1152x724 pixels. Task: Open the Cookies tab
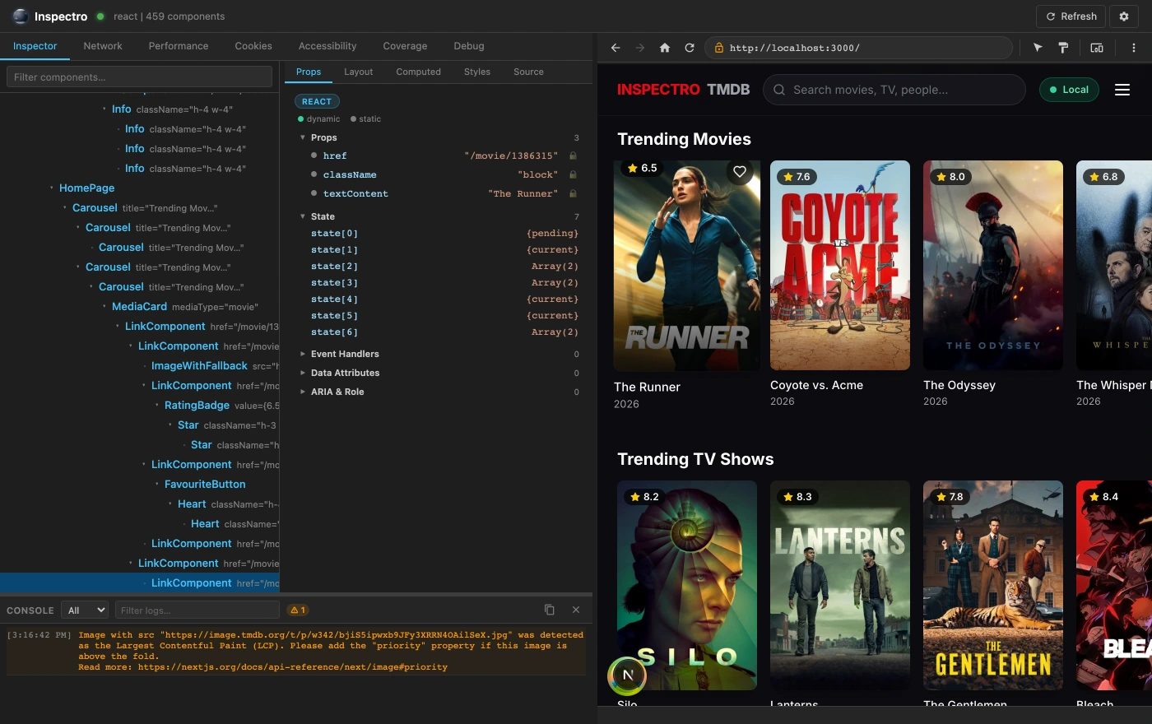(x=253, y=46)
